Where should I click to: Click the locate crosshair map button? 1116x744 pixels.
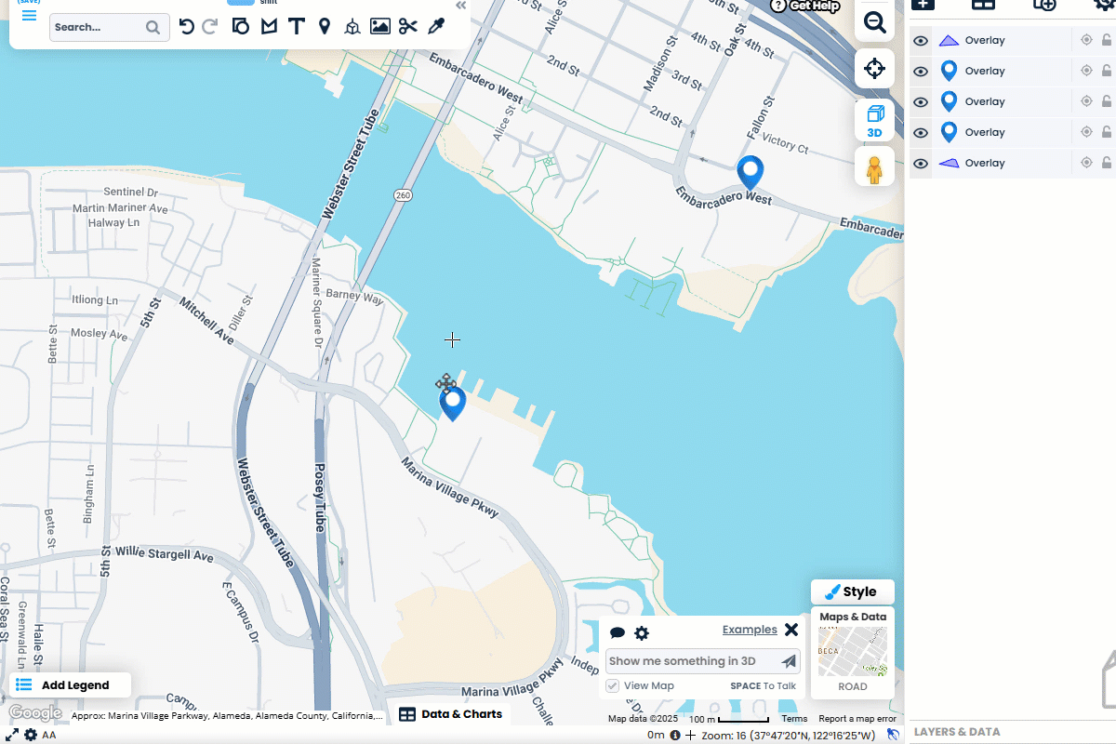[874, 69]
